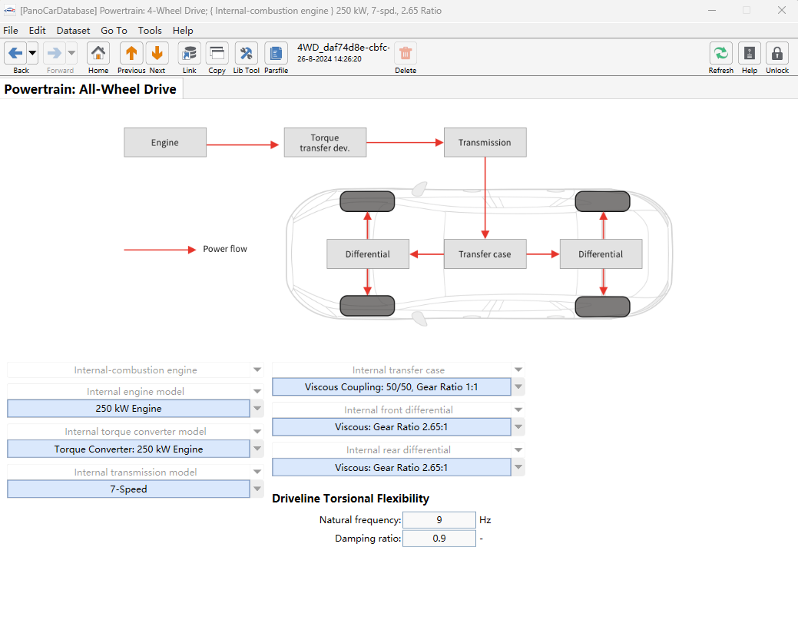Click the front Differential block right of Transfer case

[601, 254]
